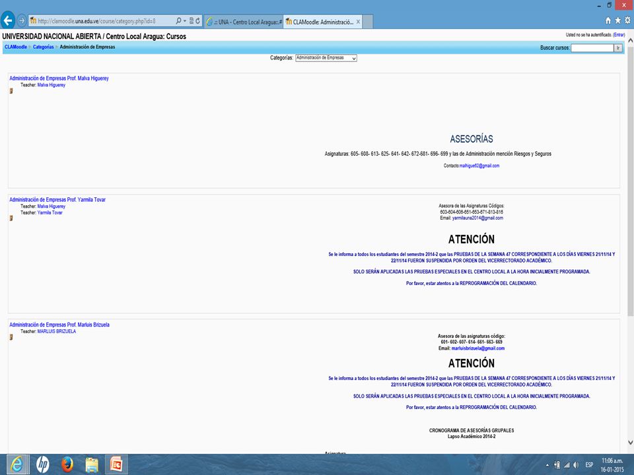Click the vertical scrollbar thumb
Viewport: 634px width, 475px height.
point(630,181)
